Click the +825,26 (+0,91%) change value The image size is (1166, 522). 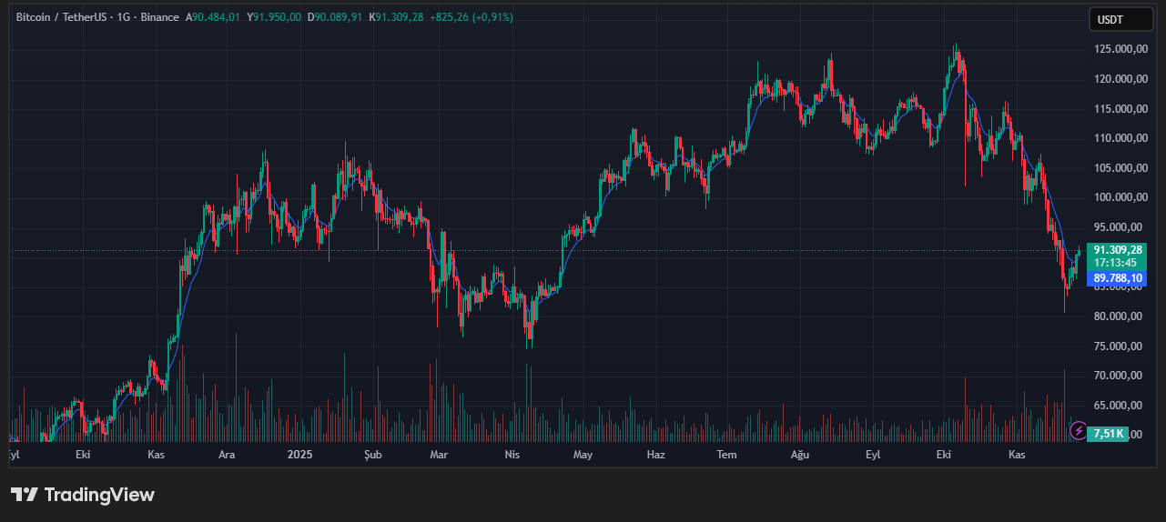click(471, 17)
